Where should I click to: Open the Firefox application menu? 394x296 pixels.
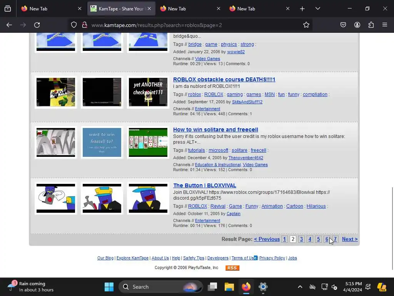tap(385, 25)
